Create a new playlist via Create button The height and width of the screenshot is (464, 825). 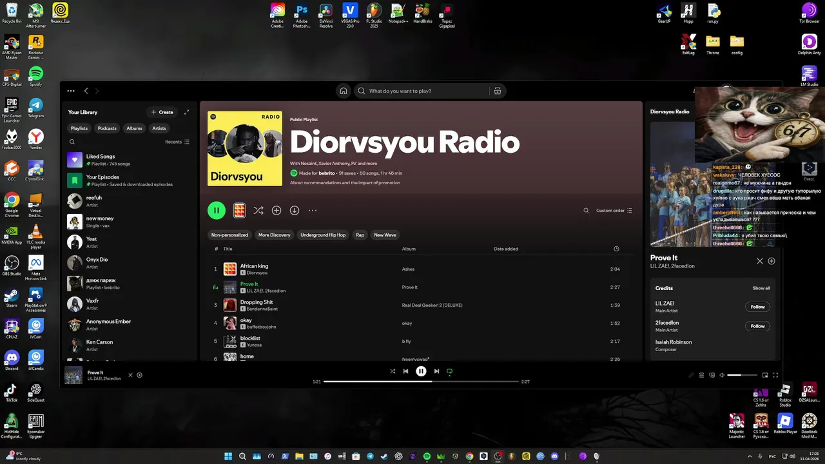click(x=162, y=112)
